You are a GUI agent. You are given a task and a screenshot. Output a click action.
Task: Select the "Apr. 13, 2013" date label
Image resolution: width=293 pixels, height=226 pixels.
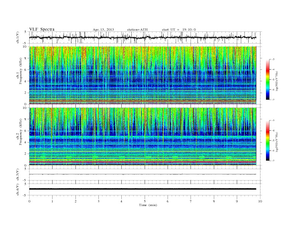coord(103,30)
